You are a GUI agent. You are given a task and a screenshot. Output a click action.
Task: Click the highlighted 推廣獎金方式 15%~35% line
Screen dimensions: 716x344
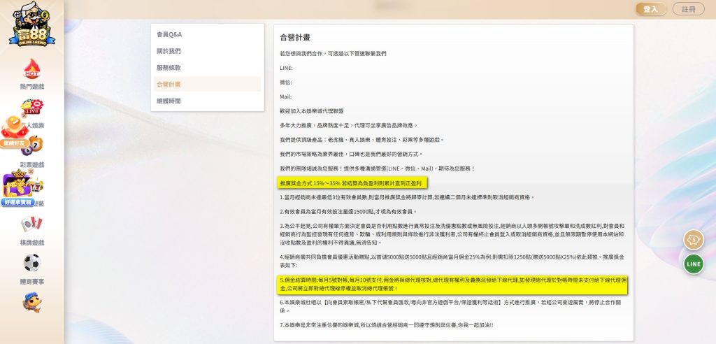352,183
